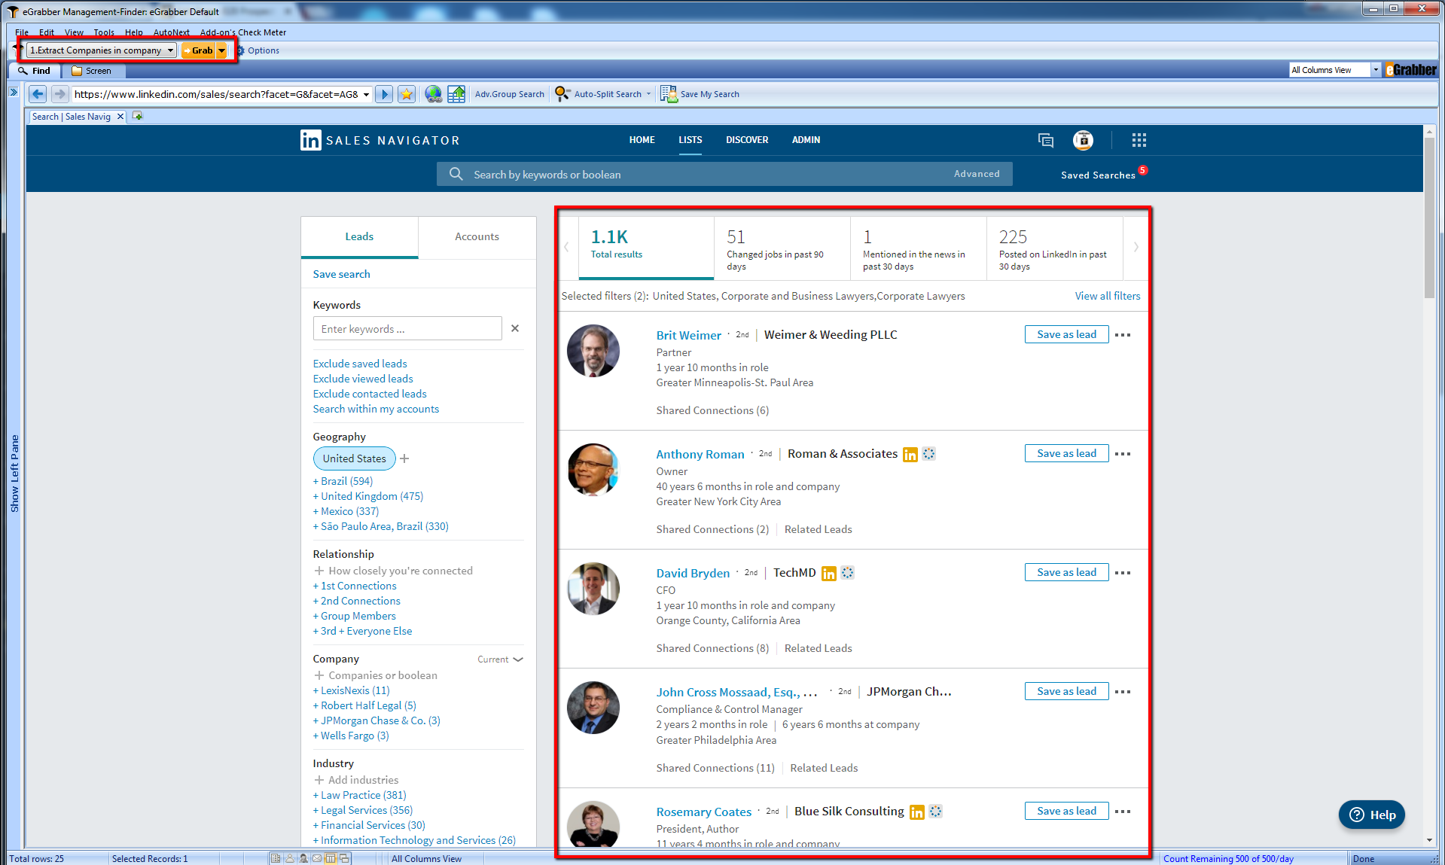Open a new browser tab icon
Screen dimensions: 1445x865
point(137,116)
